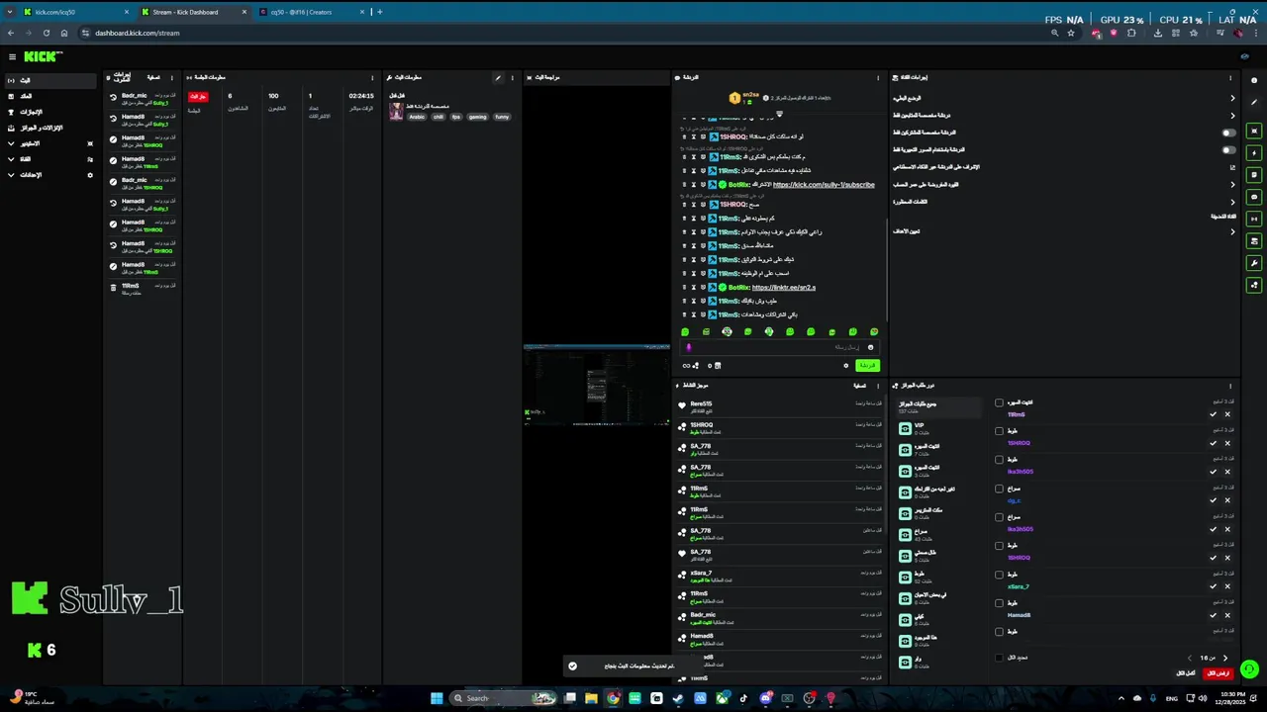Go to next page of reward requests

1224,658
